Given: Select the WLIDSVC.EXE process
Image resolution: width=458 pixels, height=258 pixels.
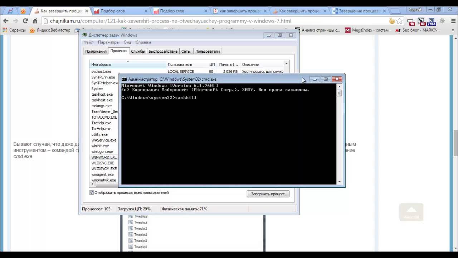Looking at the screenshot, I should pos(102,163).
